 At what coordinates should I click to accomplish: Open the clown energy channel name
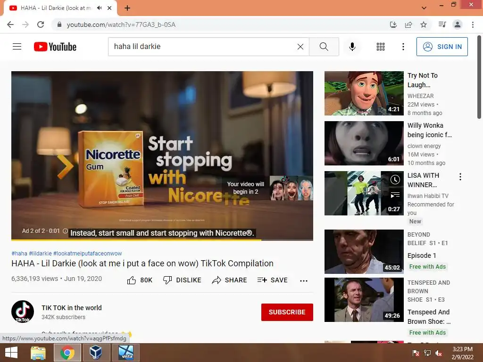pyautogui.click(x=424, y=146)
